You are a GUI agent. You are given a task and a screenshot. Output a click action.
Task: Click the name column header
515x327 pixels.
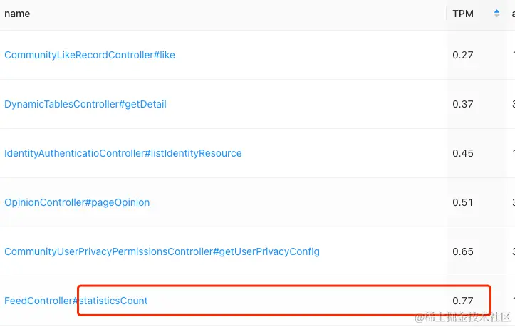[x=17, y=14]
